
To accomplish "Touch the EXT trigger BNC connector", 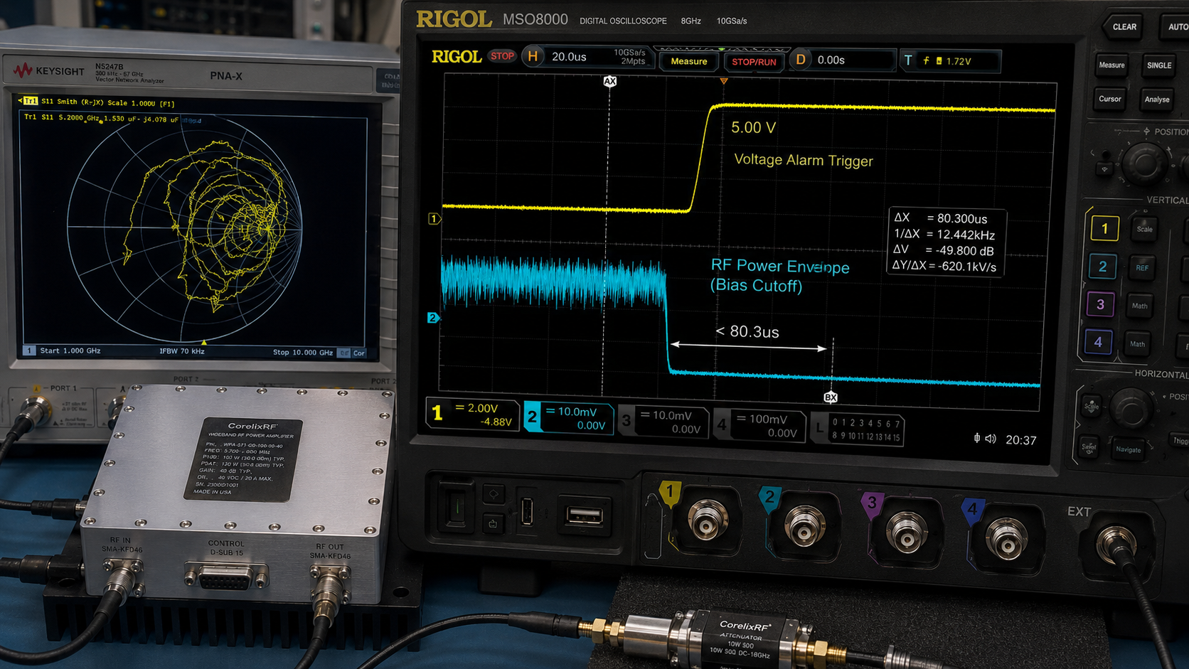I will point(1117,546).
